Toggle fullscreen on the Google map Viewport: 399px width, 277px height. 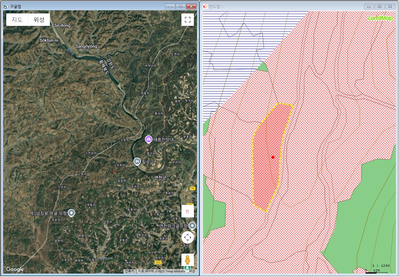[188, 20]
